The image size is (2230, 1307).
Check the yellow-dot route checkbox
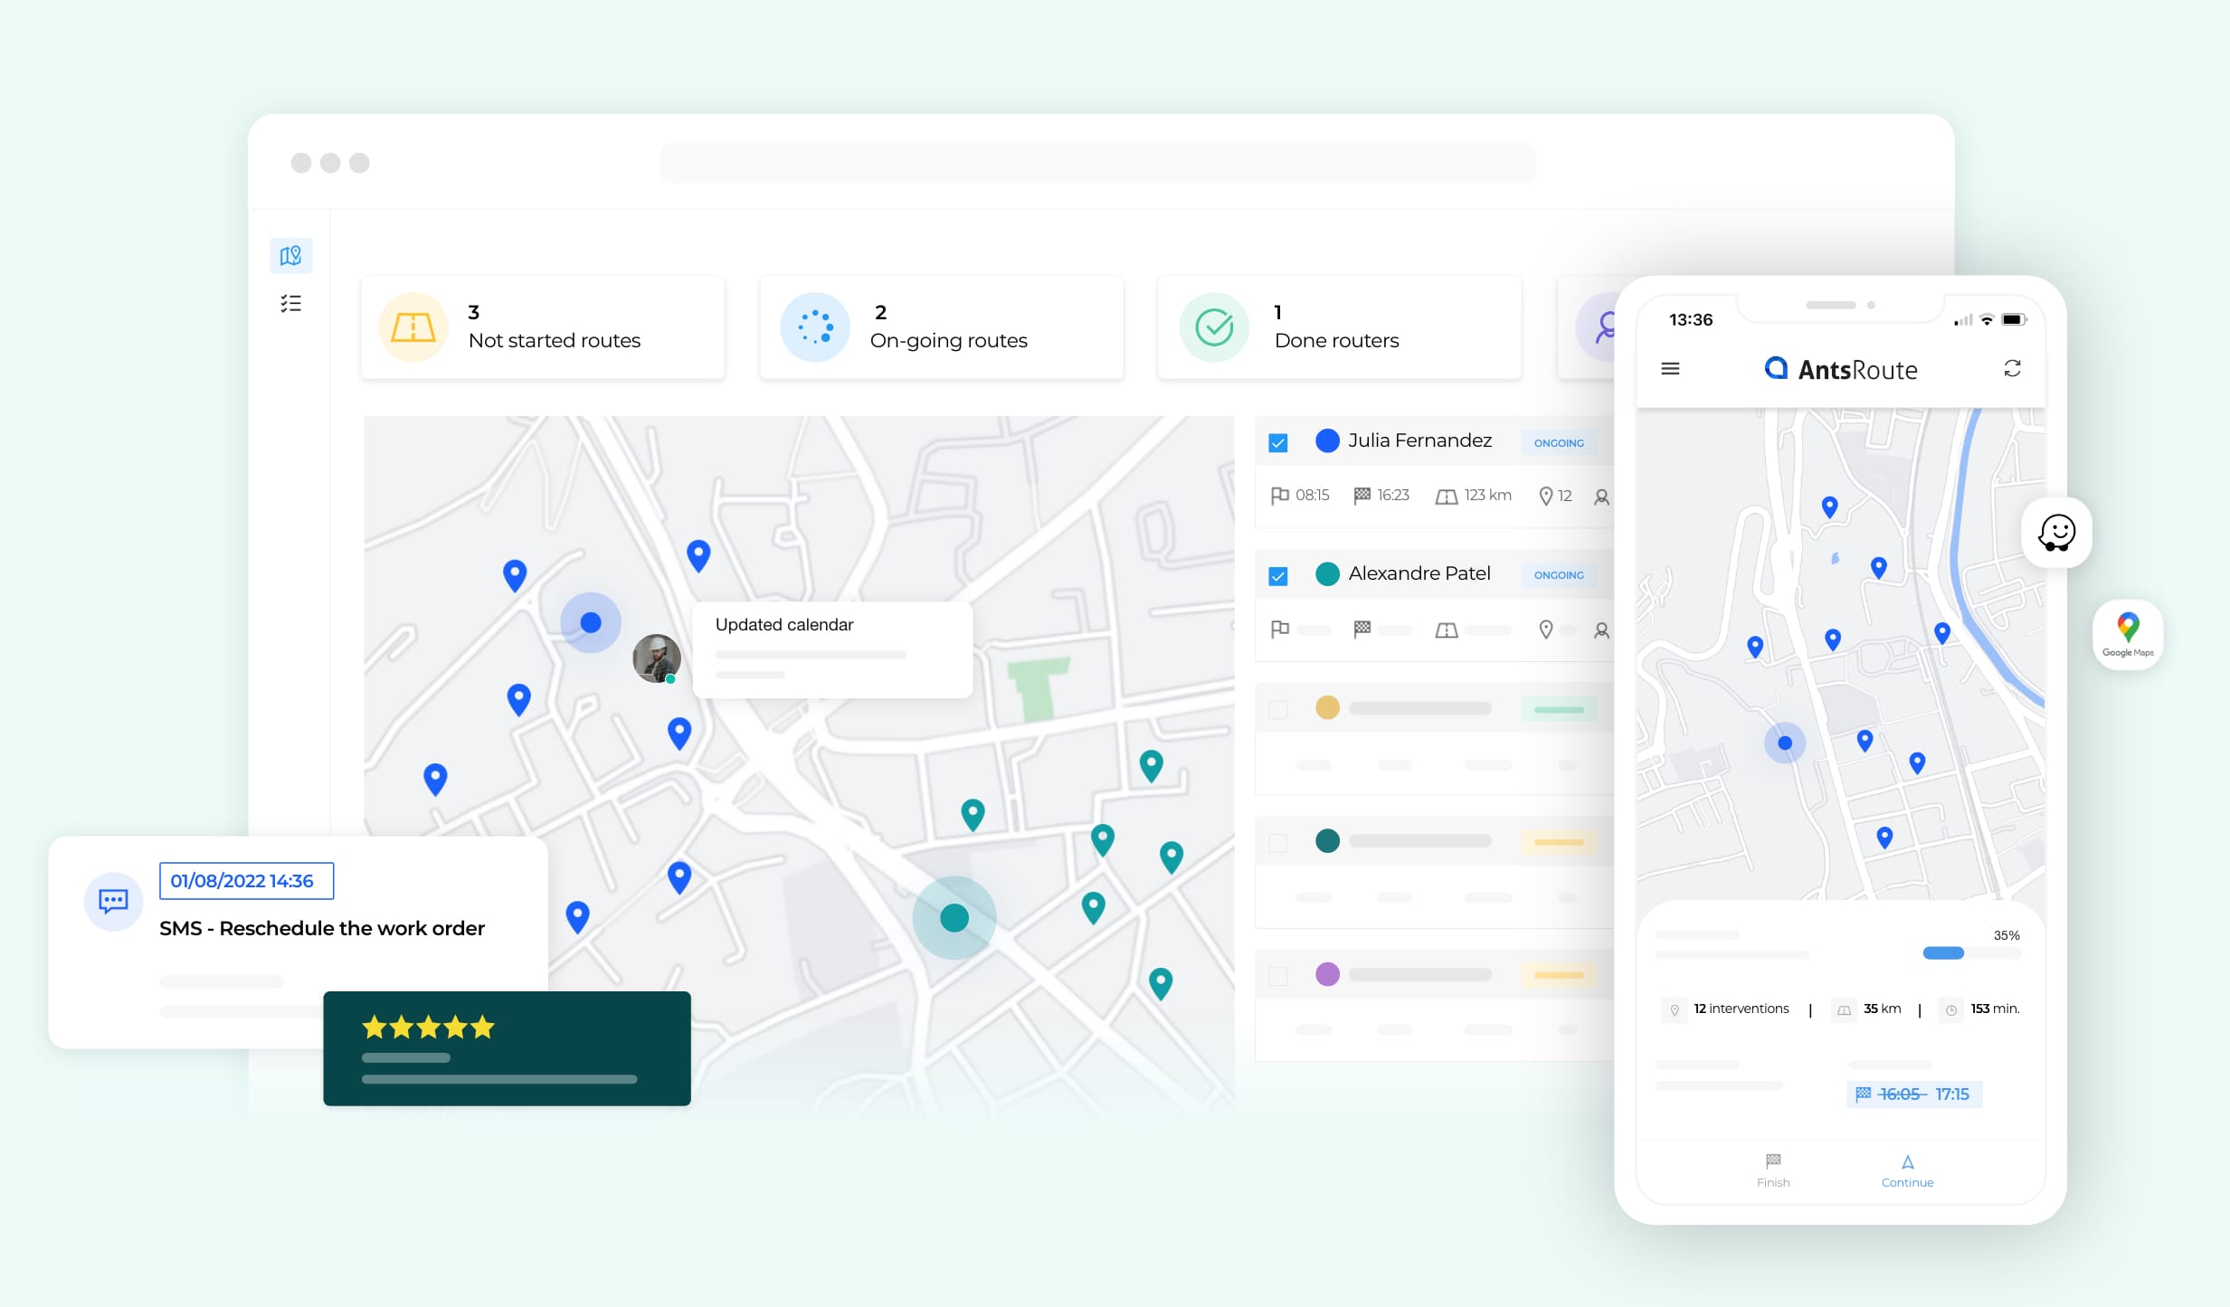pyautogui.click(x=1278, y=709)
